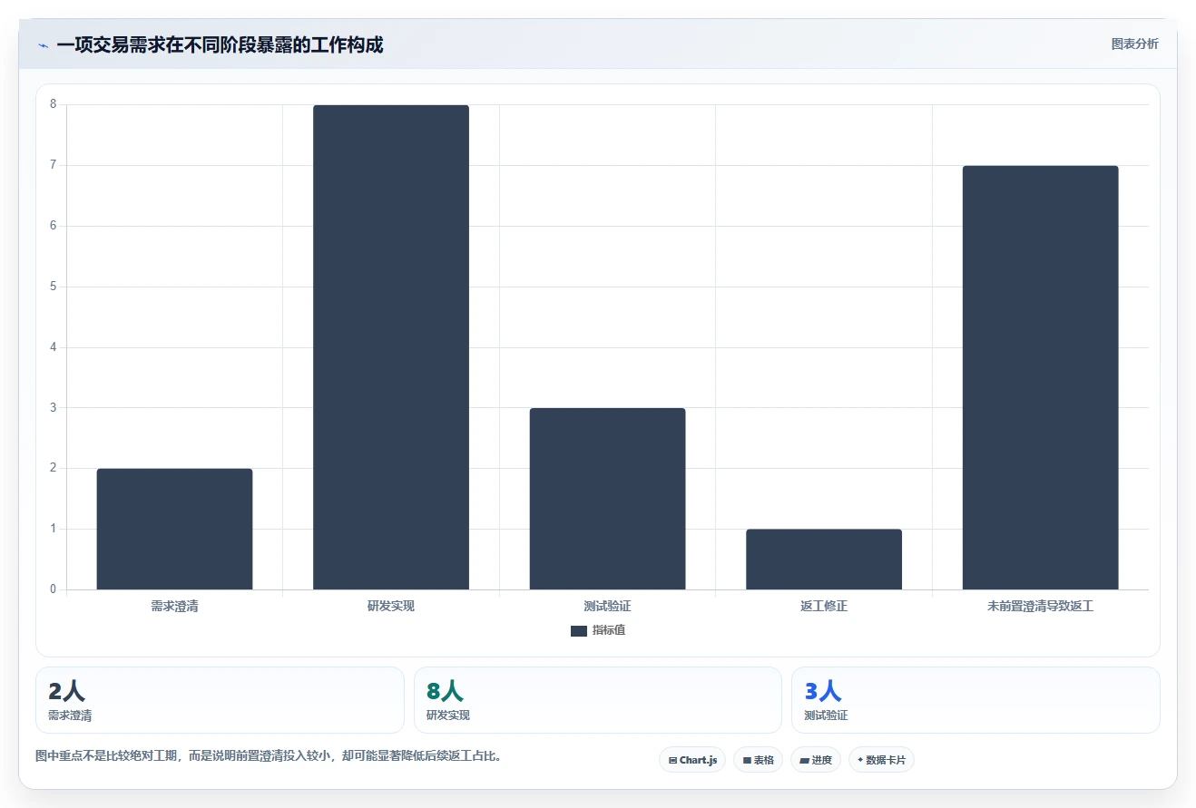
Task: Click the chart title 一项交易需求在不同阶段暴露的工作构成
Action: point(220,44)
